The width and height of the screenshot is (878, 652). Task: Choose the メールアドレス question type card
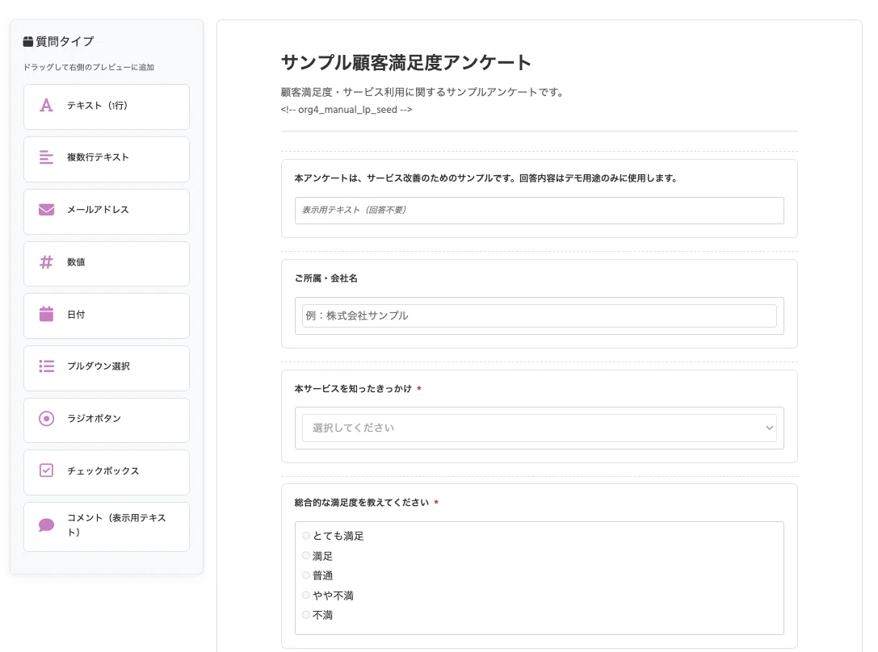click(x=107, y=211)
